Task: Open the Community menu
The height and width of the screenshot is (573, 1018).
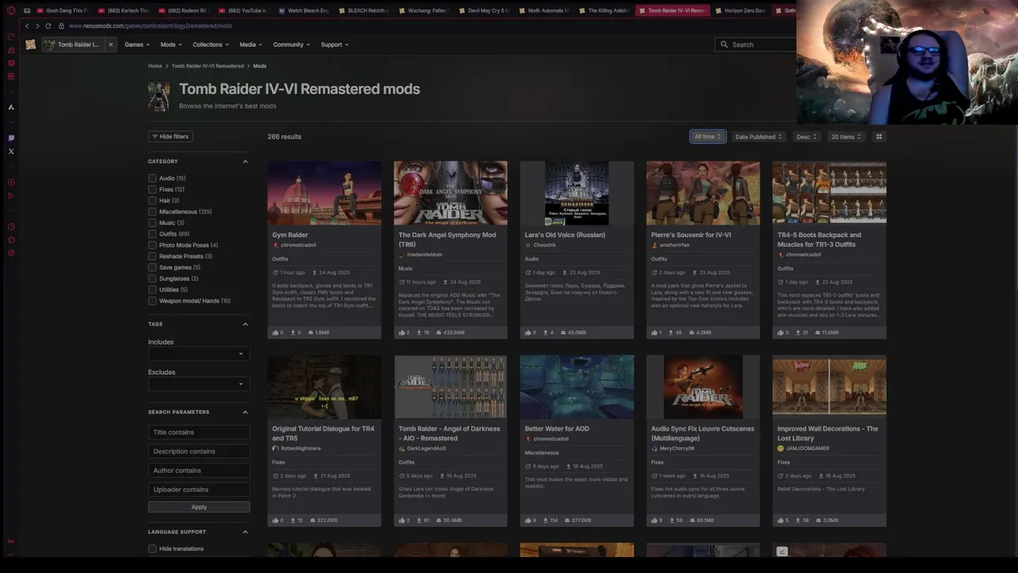Action: coord(292,45)
